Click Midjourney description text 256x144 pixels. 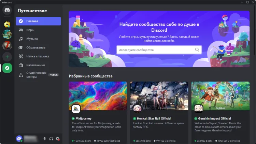(97, 127)
